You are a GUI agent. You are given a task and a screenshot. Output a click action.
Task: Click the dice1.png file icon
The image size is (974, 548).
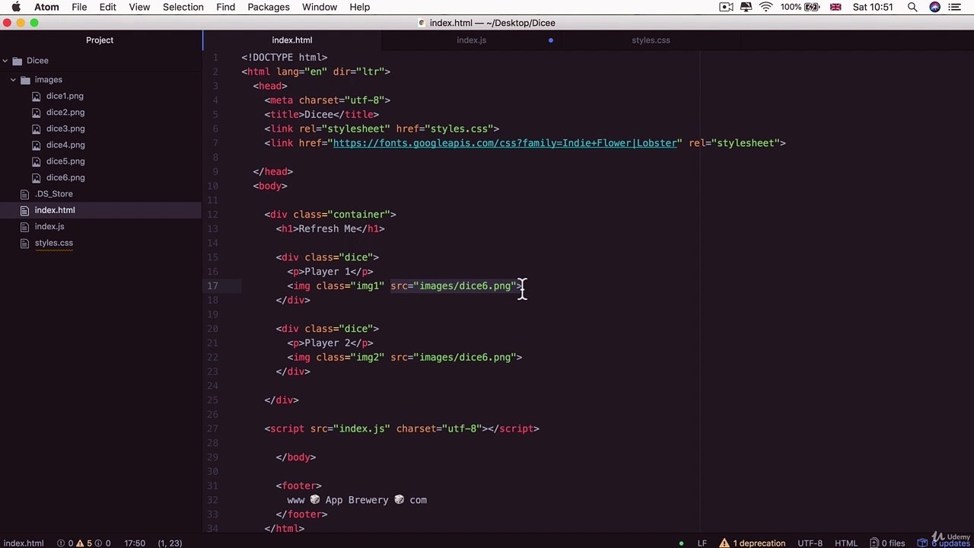pyautogui.click(x=37, y=96)
